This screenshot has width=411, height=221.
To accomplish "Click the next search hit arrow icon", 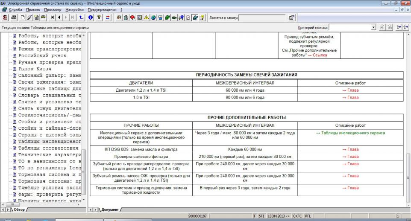I will (x=405, y=27).
